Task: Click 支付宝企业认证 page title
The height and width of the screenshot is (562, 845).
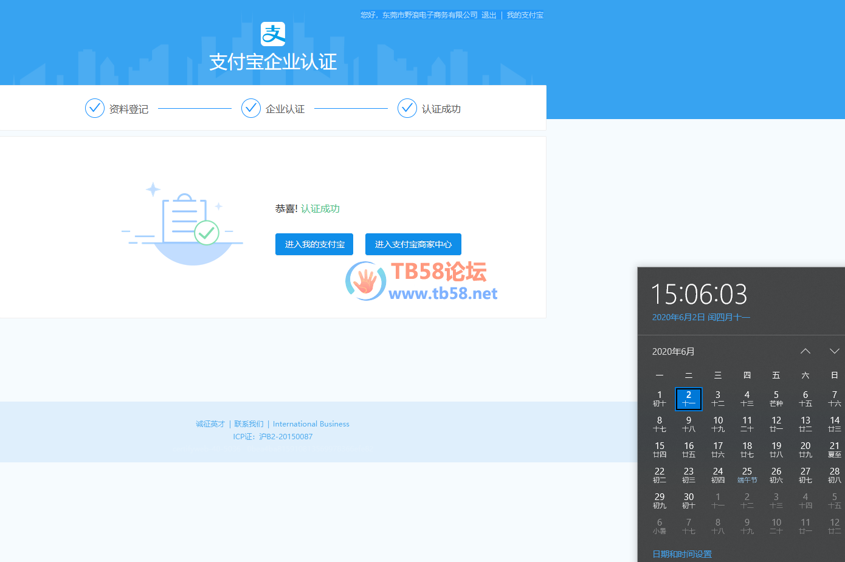Action: pyautogui.click(x=273, y=62)
